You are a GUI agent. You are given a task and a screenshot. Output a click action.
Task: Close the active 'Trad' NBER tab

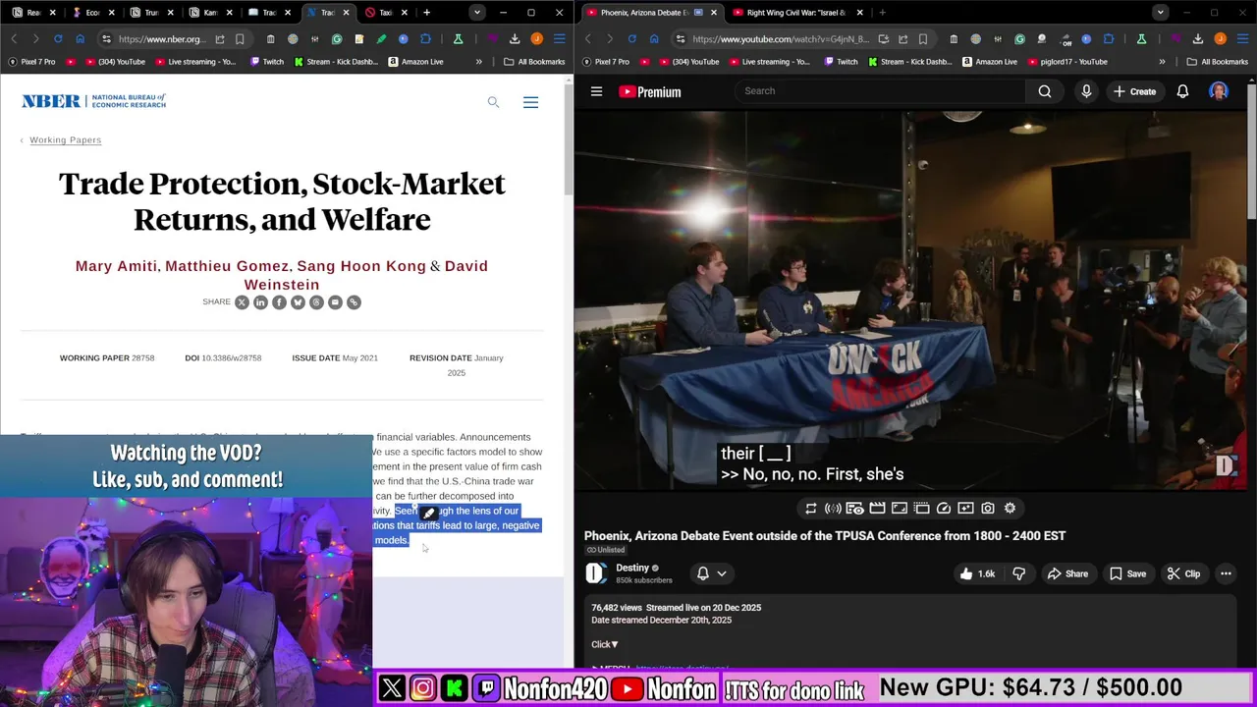(346, 13)
